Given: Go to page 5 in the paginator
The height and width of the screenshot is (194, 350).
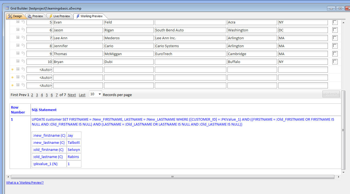Looking at the screenshot, I should tap(47, 95).
